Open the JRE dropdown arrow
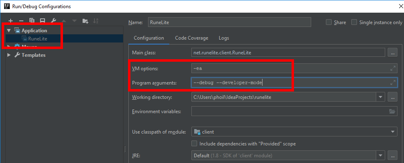The image size is (404, 163). coord(381,156)
